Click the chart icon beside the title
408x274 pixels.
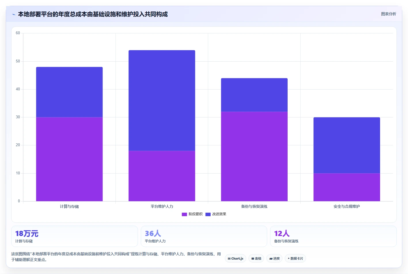pyautogui.click(x=14, y=14)
